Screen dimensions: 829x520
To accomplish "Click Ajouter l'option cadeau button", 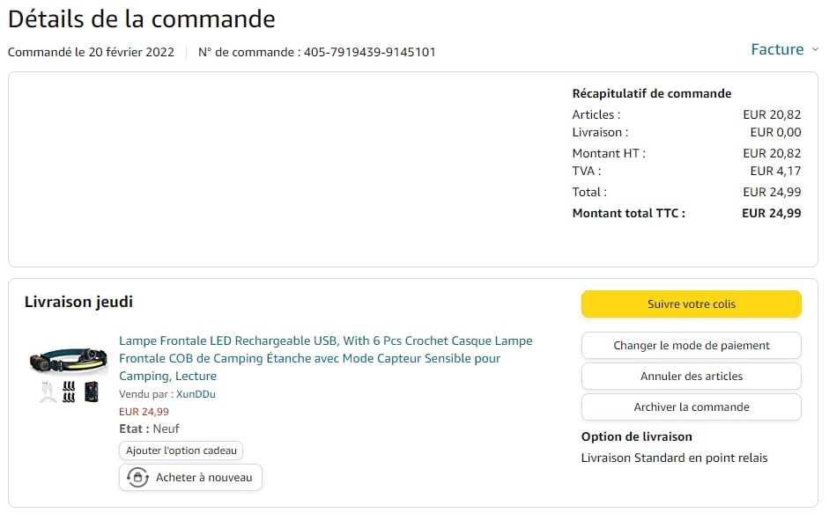I will pyautogui.click(x=181, y=450).
